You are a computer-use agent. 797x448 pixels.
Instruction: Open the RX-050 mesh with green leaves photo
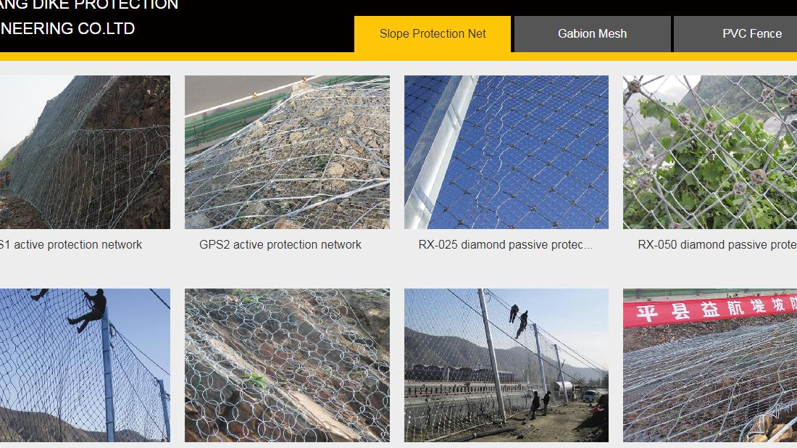(710, 152)
